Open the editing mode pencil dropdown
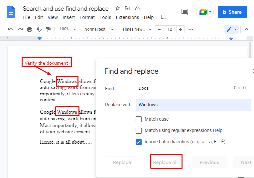This screenshot has width=254, height=178. coord(231,29)
